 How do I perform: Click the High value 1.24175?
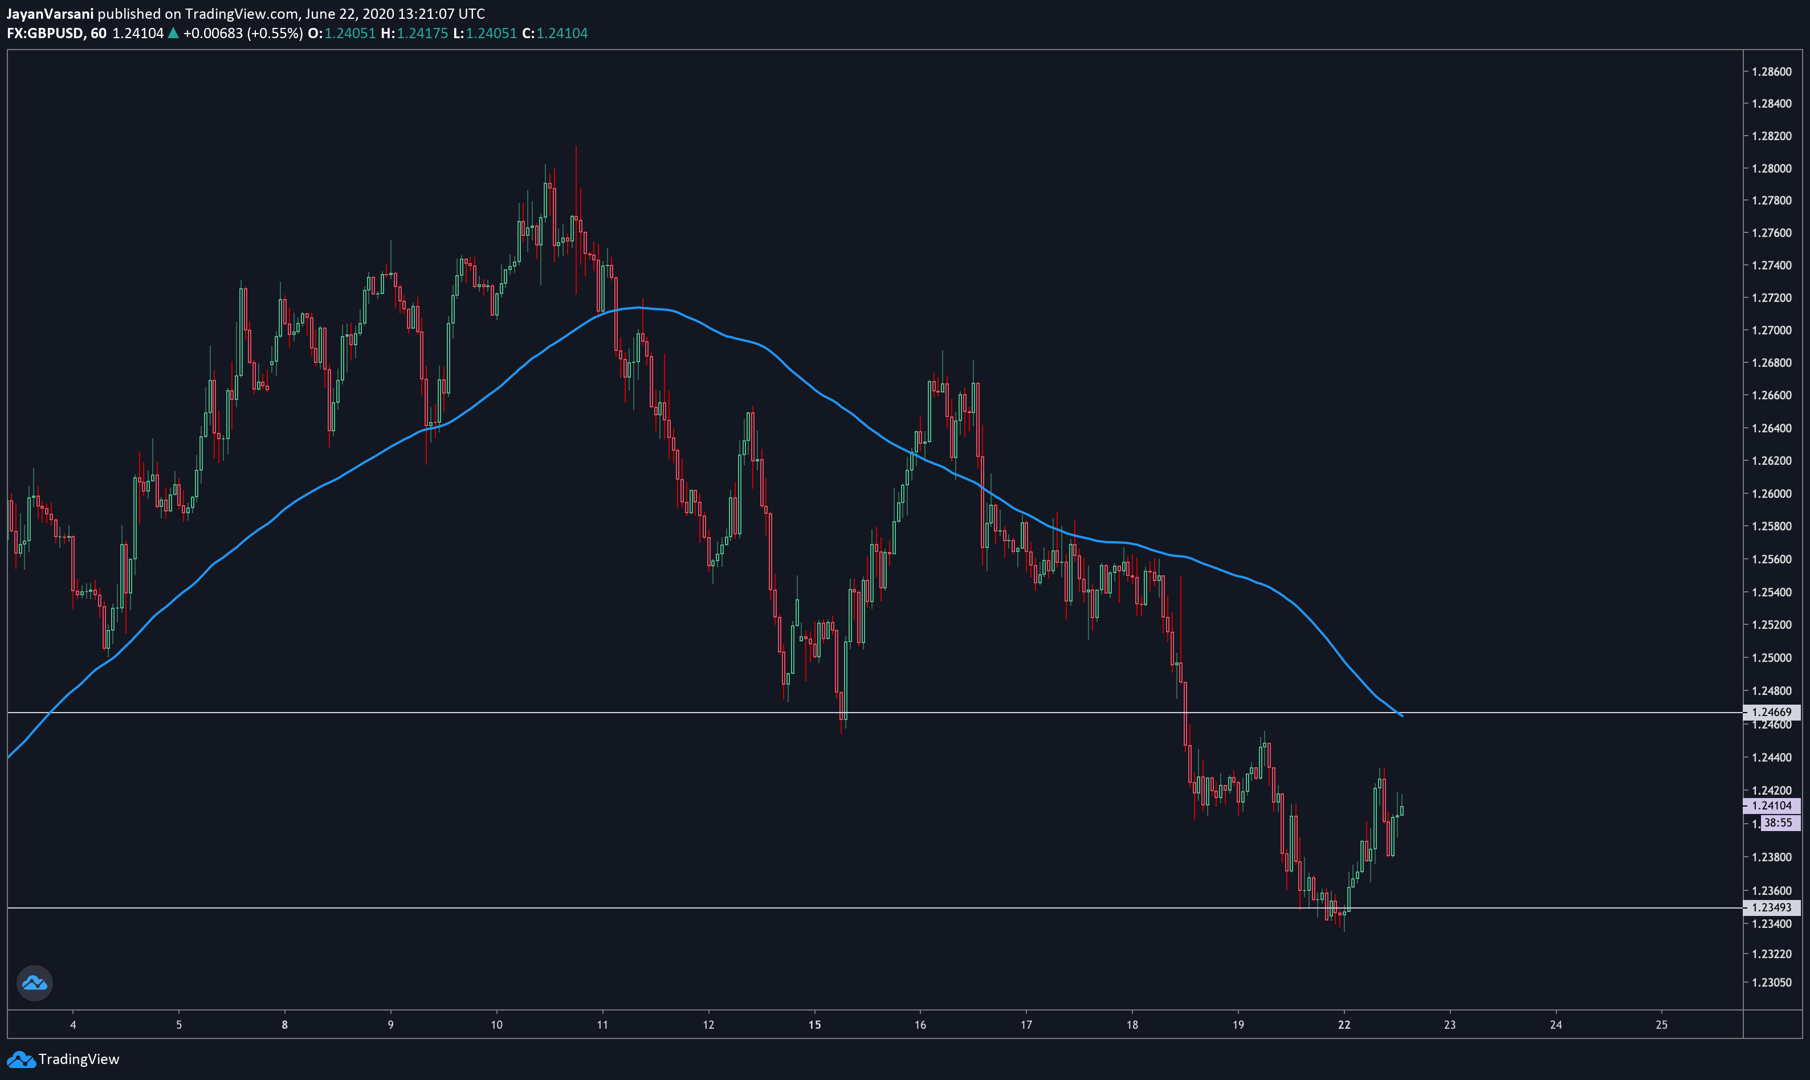coord(422,34)
